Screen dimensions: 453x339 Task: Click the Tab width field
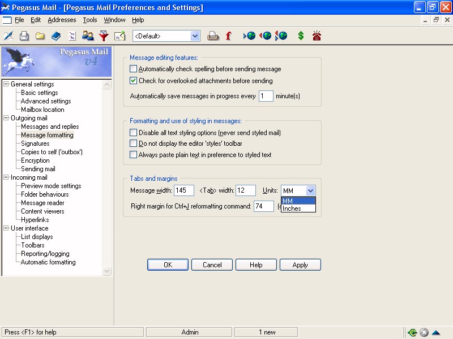click(246, 190)
